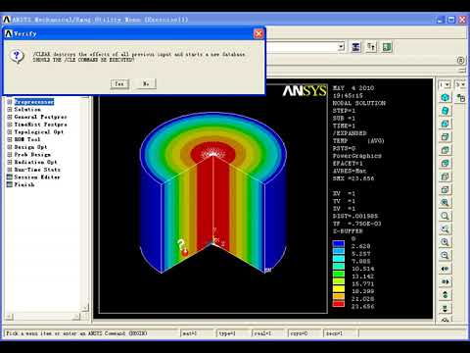Click the ANSYS logo in graphics window
The width and height of the screenshot is (470, 353).
tap(305, 90)
